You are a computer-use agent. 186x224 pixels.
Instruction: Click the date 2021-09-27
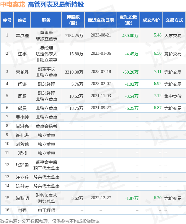(x=101, y=108)
